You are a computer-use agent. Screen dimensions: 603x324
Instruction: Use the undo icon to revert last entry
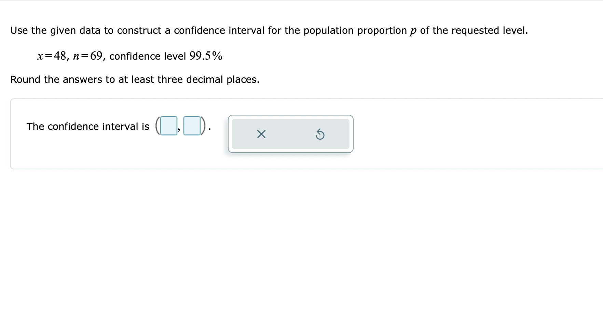click(x=320, y=134)
